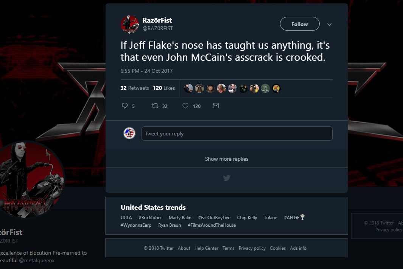Screen dimensions: 403x269
Task: Send tweet via Direct Message envelope icon
Action: pos(216,106)
